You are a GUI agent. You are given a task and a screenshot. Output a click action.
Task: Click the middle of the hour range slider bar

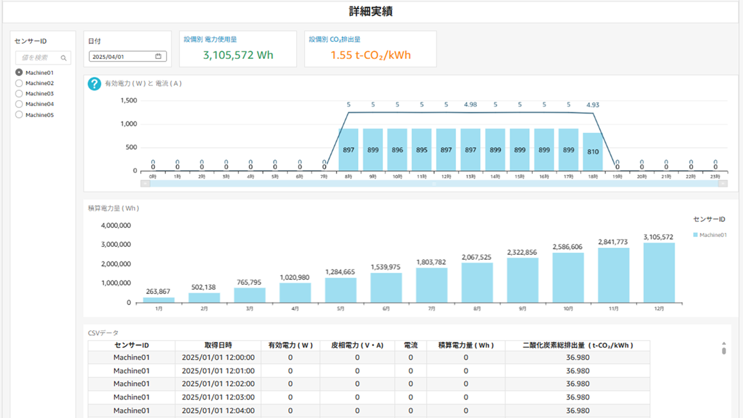pyautogui.click(x=434, y=184)
